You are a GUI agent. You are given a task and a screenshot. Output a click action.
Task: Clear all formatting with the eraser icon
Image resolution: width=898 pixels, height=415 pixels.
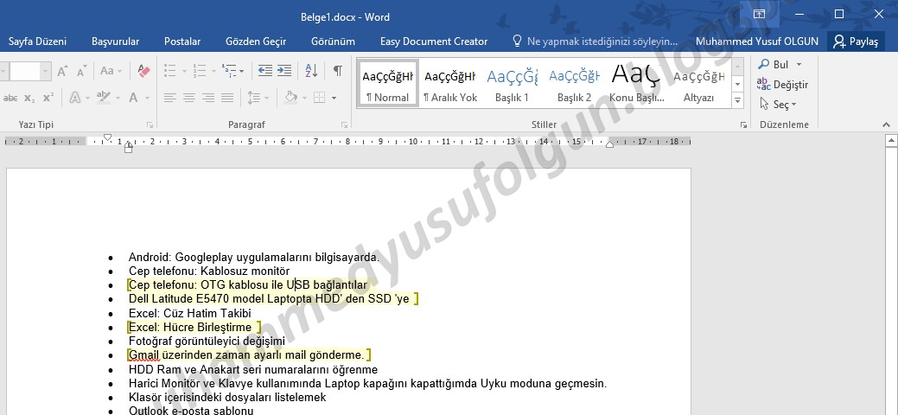143,71
